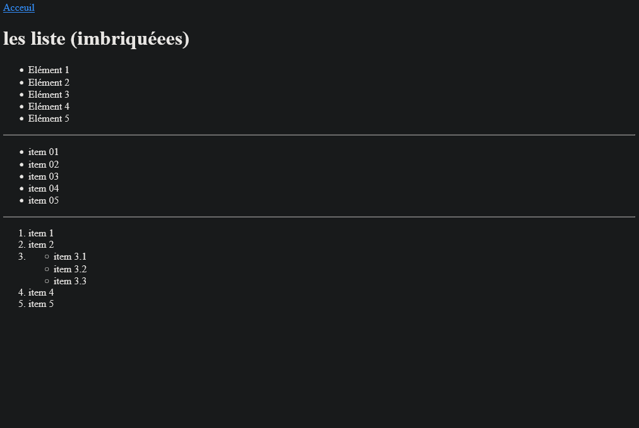The height and width of the screenshot is (428, 639).
Task: Select "item 02" in the second list
Action: point(44,165)
